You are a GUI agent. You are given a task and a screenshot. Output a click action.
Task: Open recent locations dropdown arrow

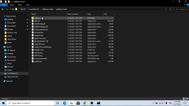(10, 9)
